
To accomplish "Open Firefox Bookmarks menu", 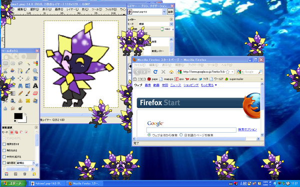I will click(196, 65).
